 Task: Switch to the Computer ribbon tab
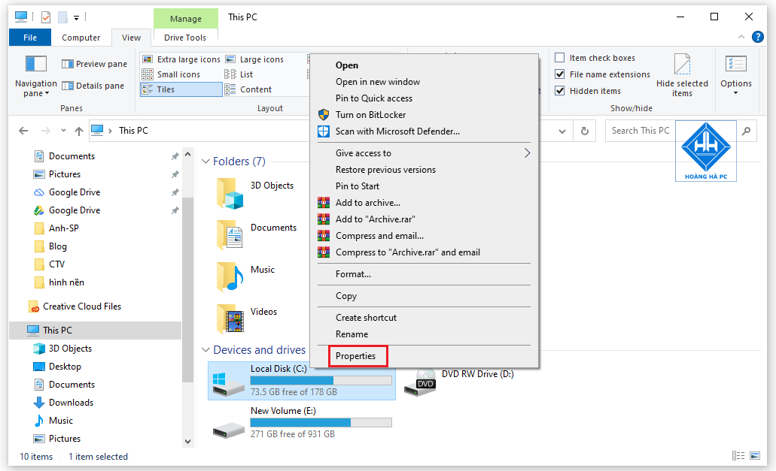(x=81, y=37)
